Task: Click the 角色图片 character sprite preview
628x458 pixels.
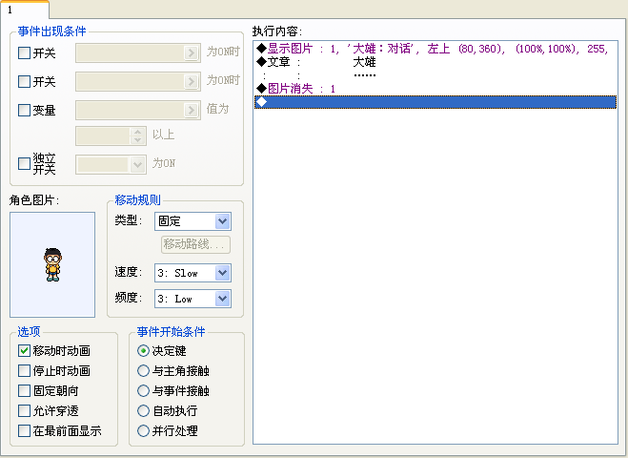Action: (x=52, y=264)
